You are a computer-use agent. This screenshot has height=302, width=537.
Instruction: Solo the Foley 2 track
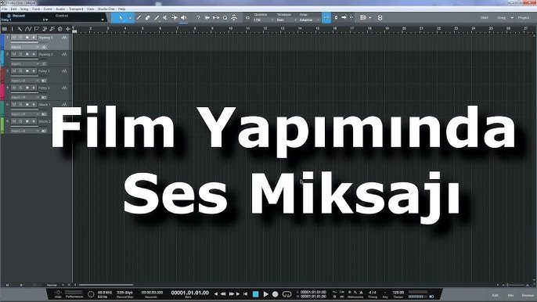coord(20,88)
